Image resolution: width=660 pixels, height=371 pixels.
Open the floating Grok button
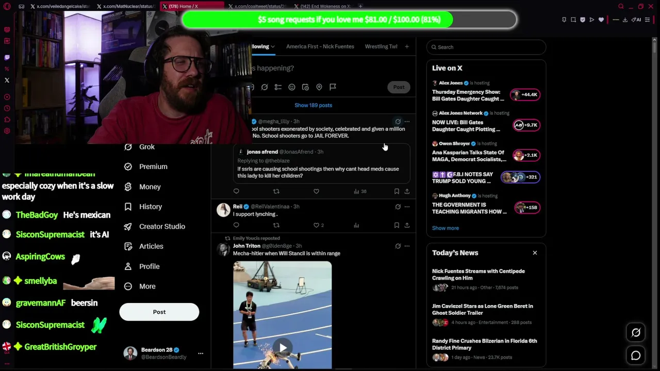pyautogui.click(x=636, y=333)
